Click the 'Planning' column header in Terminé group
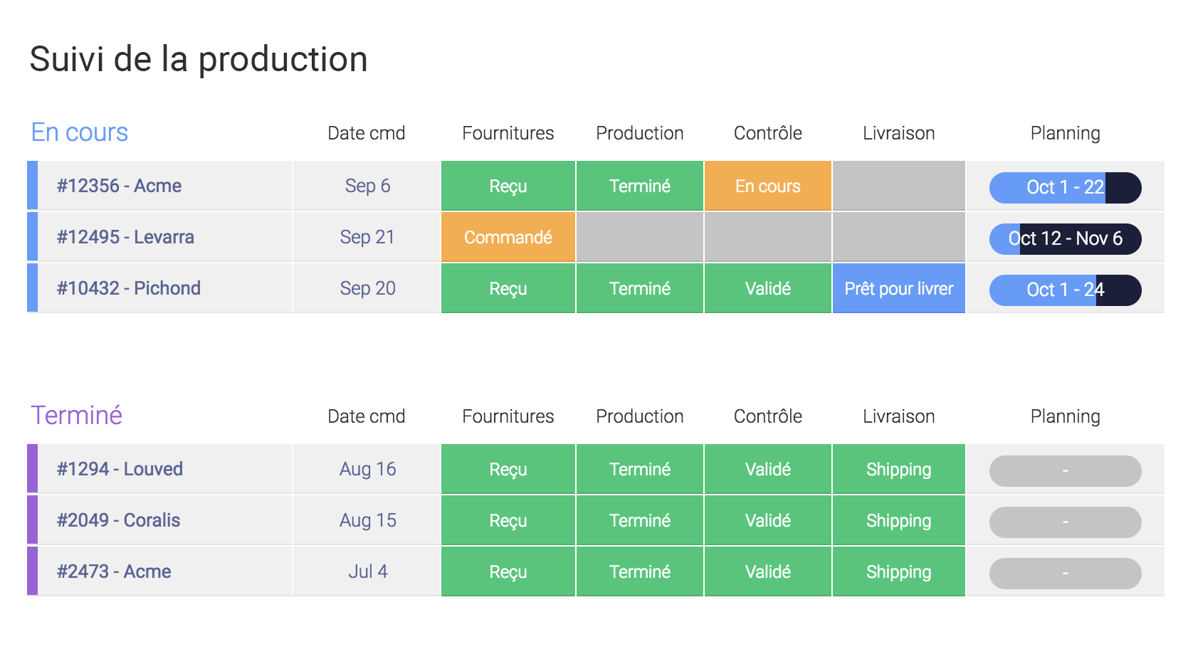The image size is (1193, 659). pyautogui.click(x=1065, y=417)
